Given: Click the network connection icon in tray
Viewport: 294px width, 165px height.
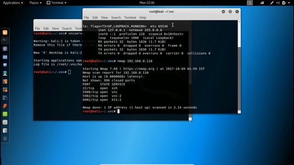Looking at the screenshot, I should (x=271, y=3).
